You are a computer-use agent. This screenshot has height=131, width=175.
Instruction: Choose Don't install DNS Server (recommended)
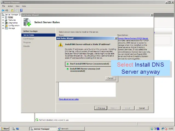pyautogui.click(x=88, y=64)
